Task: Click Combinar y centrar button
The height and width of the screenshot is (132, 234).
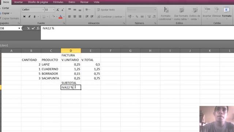Action: click(x=110, y=16)
